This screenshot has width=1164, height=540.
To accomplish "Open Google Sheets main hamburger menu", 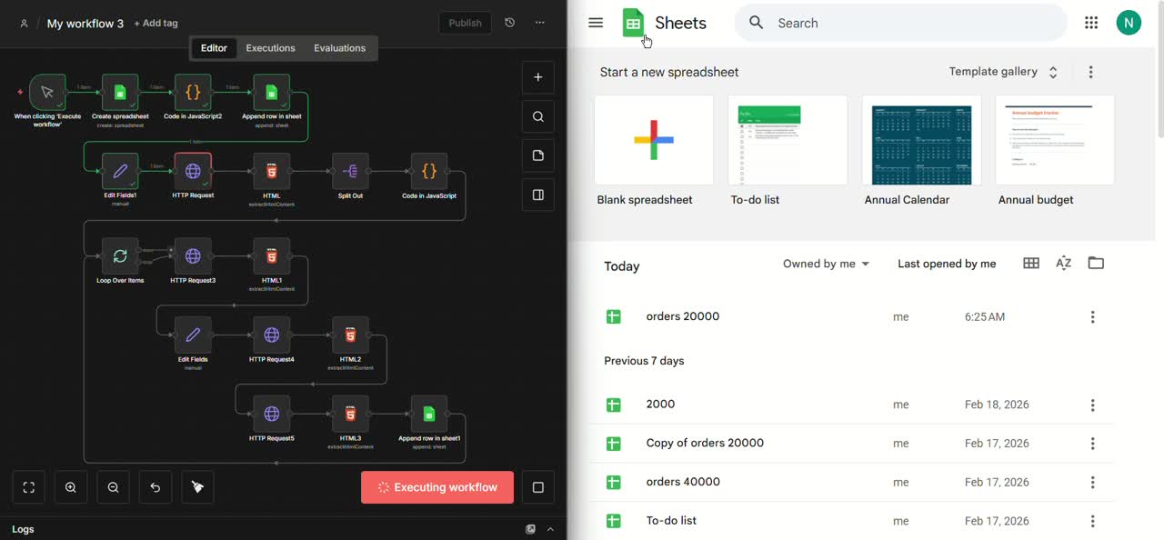I will click(x=596, y=23).
